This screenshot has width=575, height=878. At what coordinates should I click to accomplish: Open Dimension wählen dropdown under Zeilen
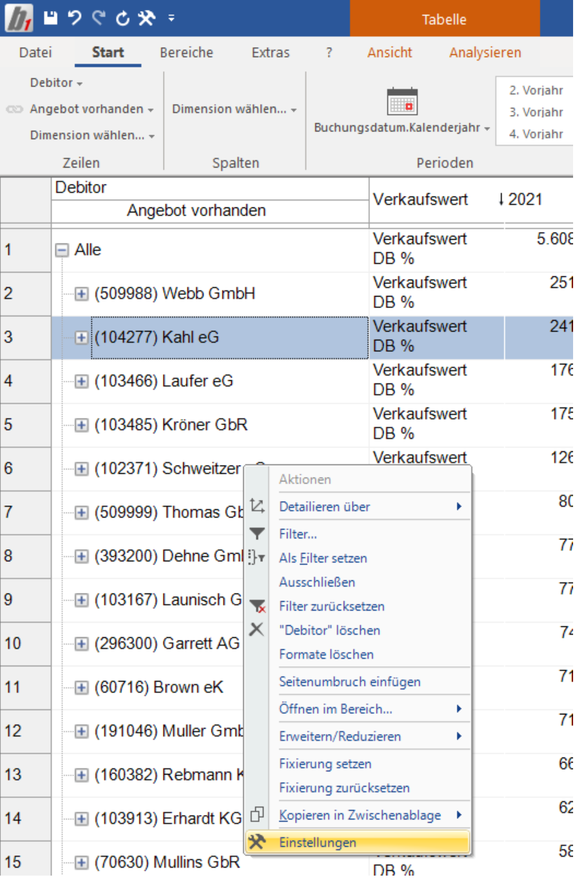tap(92, 135)
